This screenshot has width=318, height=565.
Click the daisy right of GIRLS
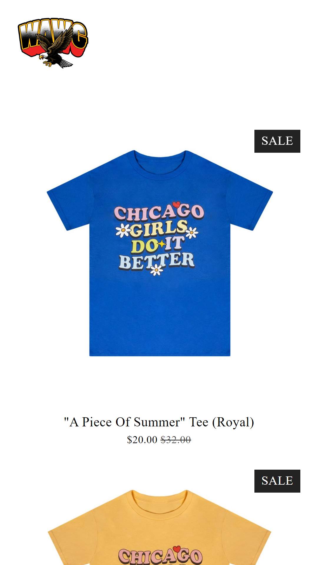coord(192,232)
